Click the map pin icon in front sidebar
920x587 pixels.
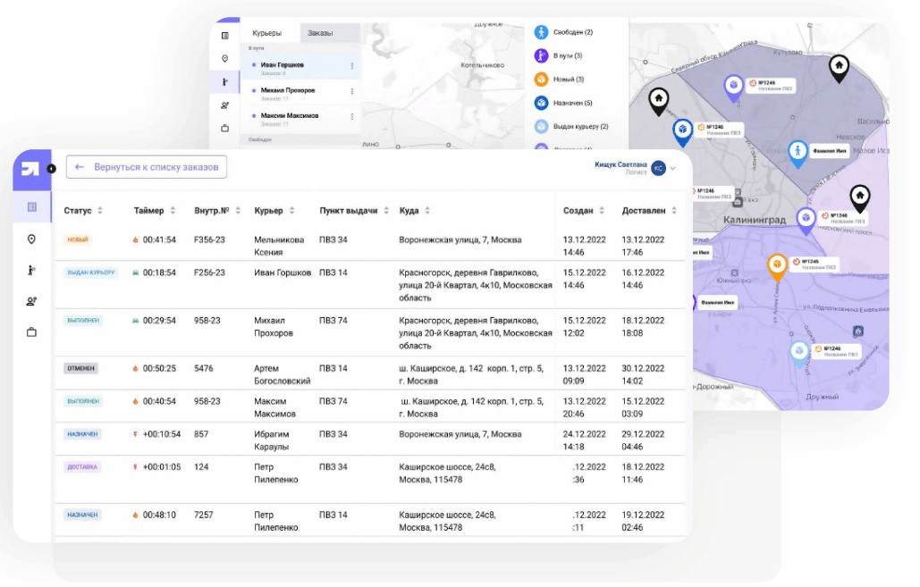[32, 239]
